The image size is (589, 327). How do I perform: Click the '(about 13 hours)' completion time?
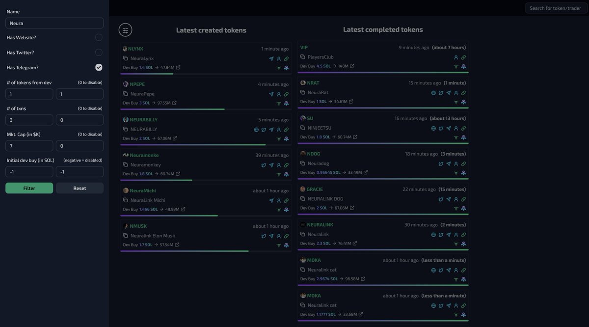[x=448, y=118]
